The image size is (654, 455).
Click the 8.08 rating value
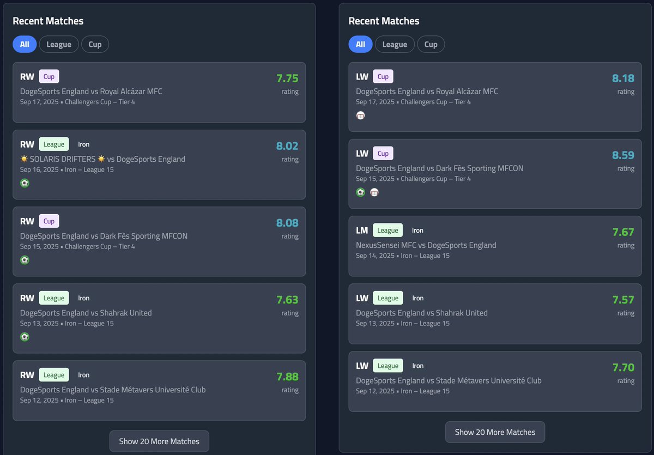click(287, 223)
